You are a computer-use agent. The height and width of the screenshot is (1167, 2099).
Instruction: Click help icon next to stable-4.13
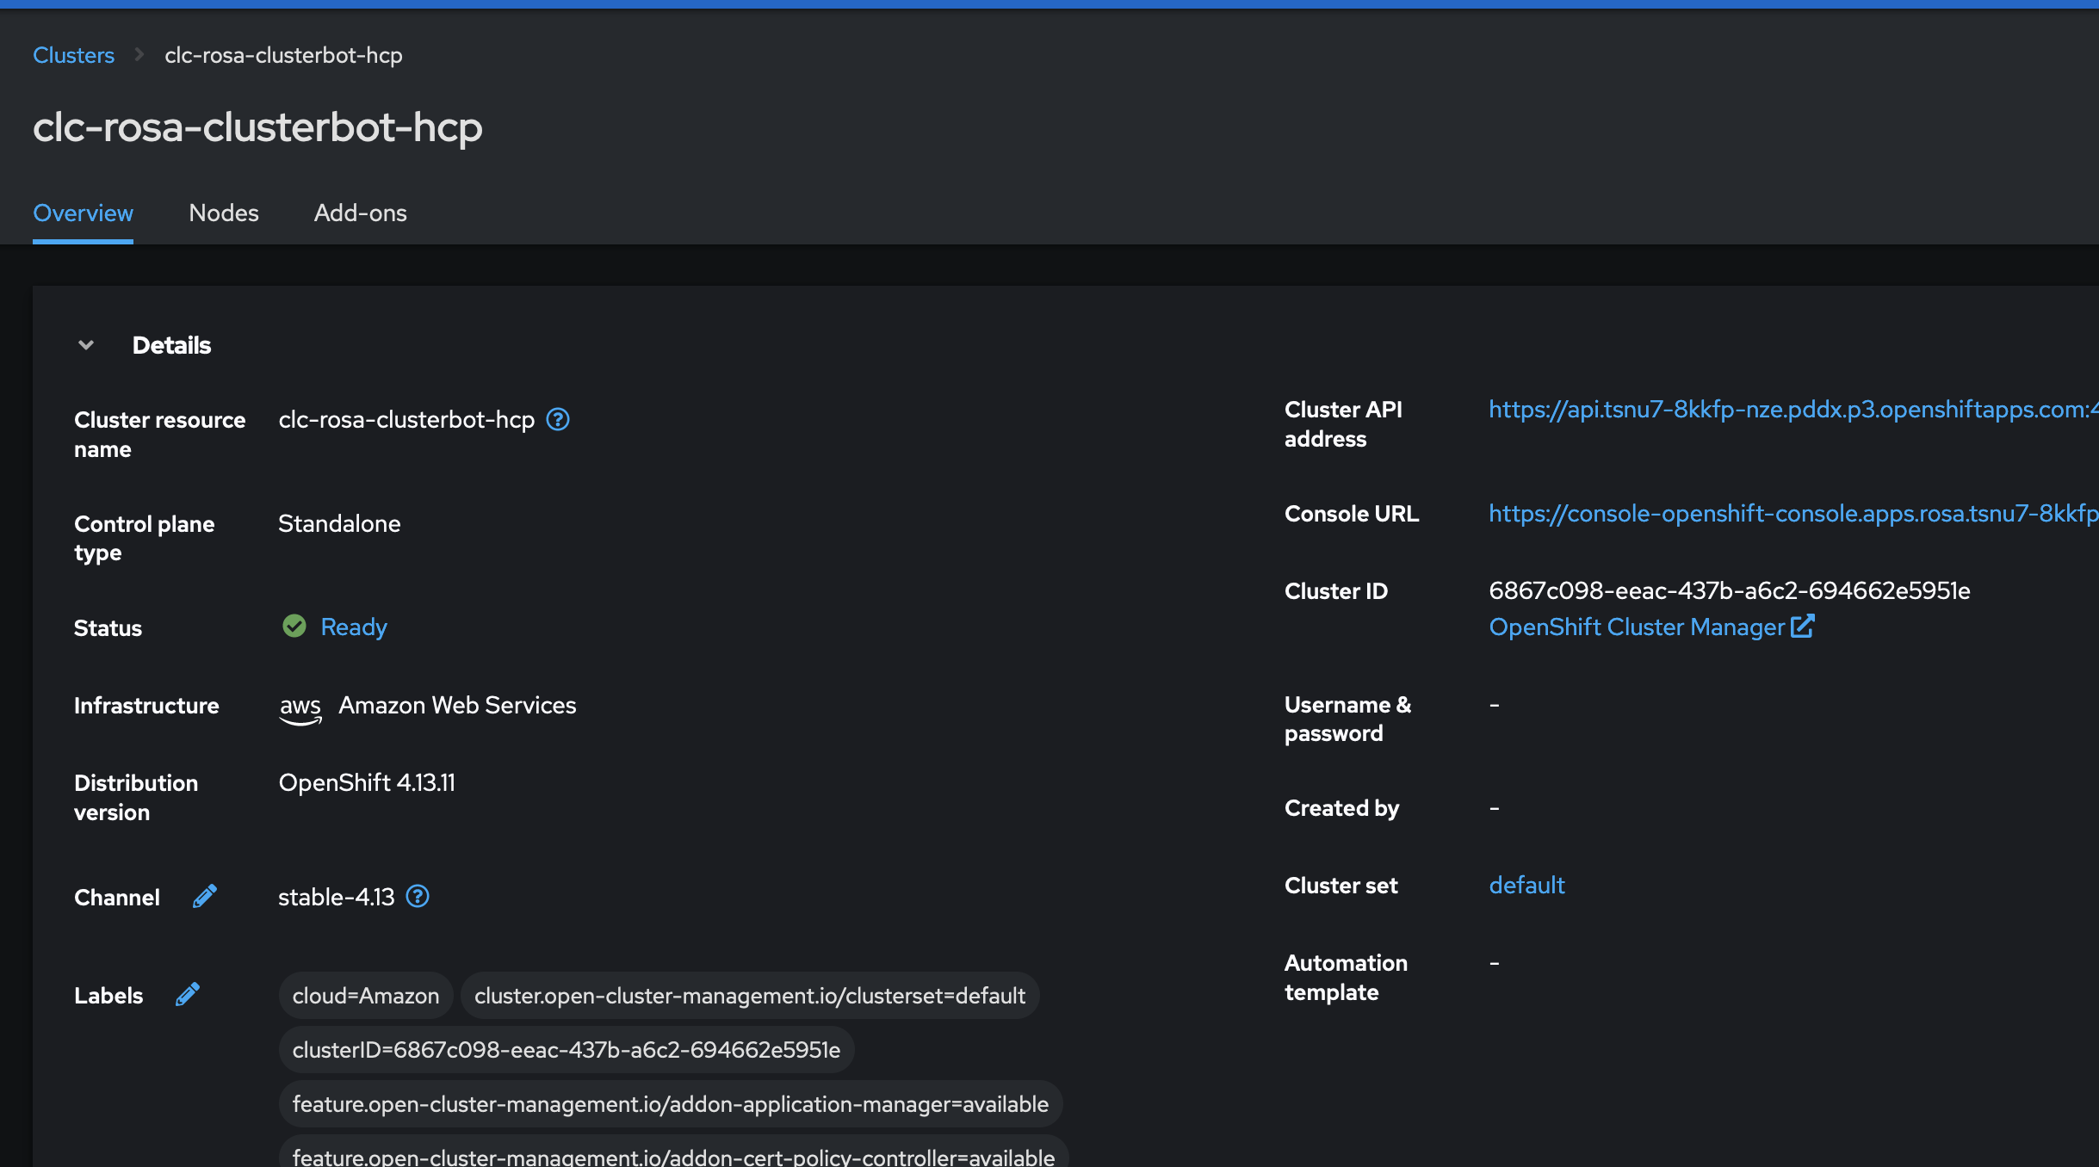tap(418, 896)
